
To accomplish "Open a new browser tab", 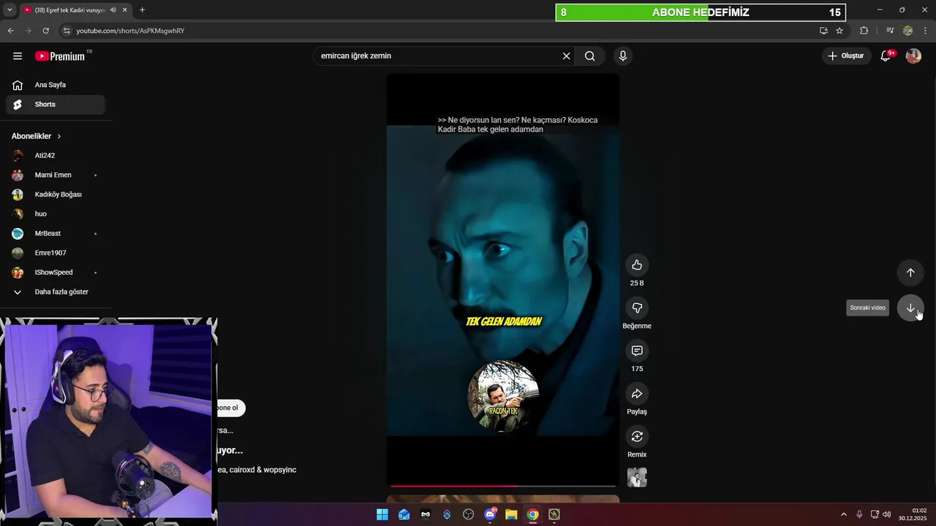I will tap(142, 10).
